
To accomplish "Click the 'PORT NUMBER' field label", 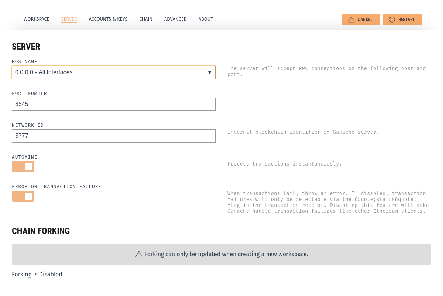I will (29, 93).
